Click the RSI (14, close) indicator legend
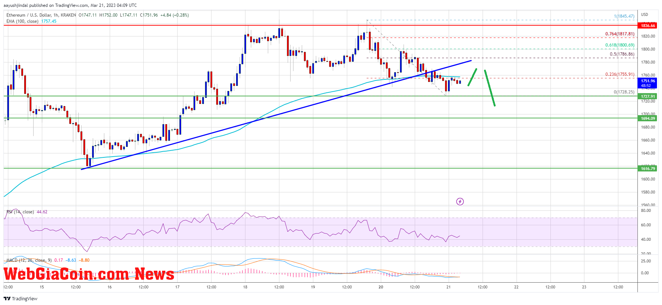 tap(20, 212)
